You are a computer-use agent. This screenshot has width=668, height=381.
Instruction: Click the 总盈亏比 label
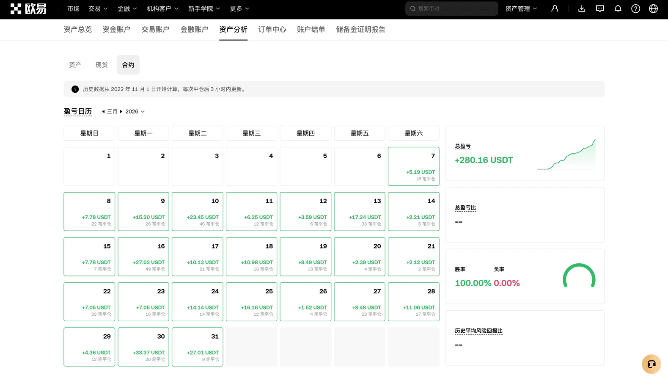tap(465, 208)
